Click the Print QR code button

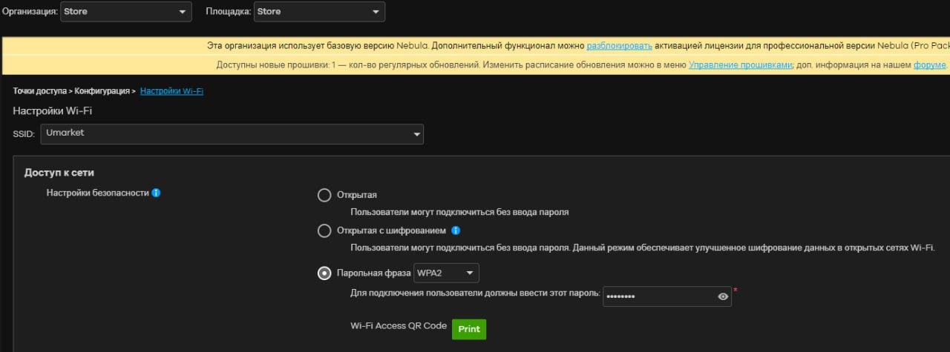469,329
